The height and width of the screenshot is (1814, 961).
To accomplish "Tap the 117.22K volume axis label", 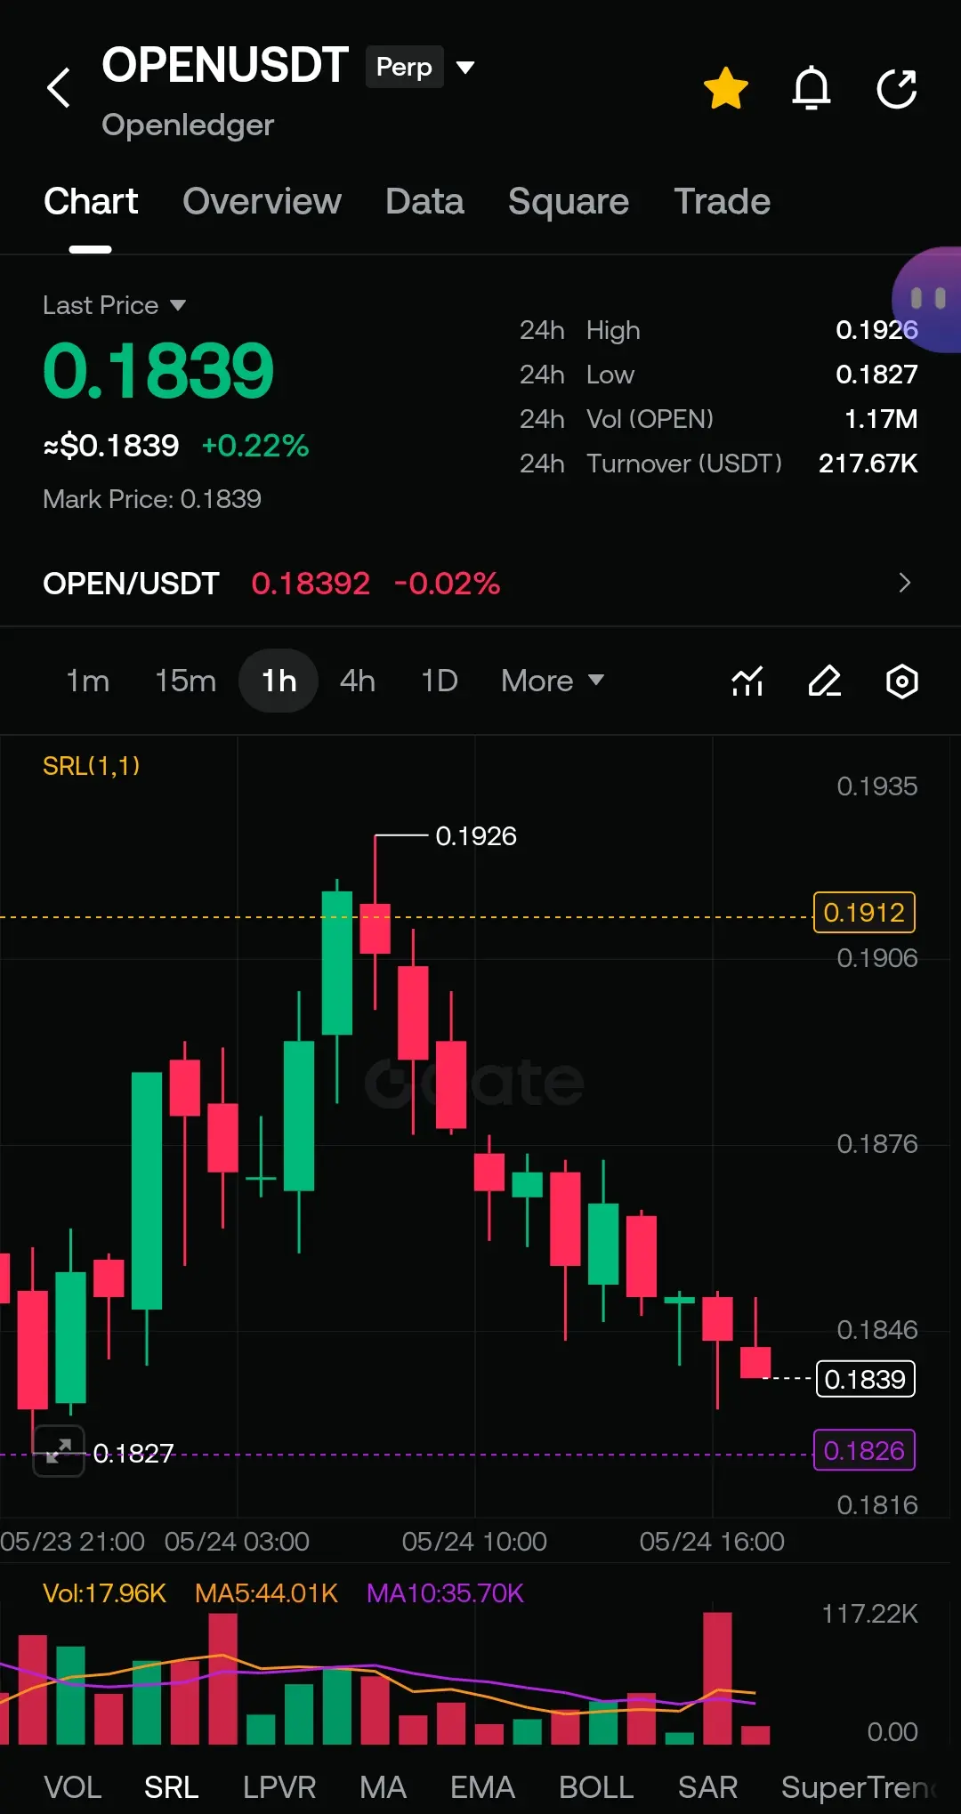I will tap(869, 1613).
